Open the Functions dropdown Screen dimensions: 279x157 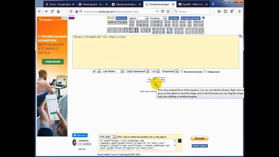coord(158,18)
